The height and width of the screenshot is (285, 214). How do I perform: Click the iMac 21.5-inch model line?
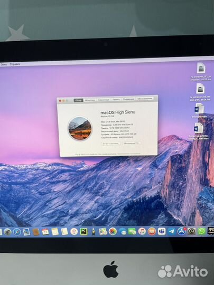pos(113,121)
